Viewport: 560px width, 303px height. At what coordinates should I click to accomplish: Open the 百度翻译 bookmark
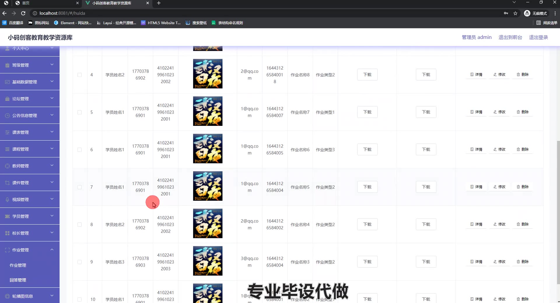(13, 23)
